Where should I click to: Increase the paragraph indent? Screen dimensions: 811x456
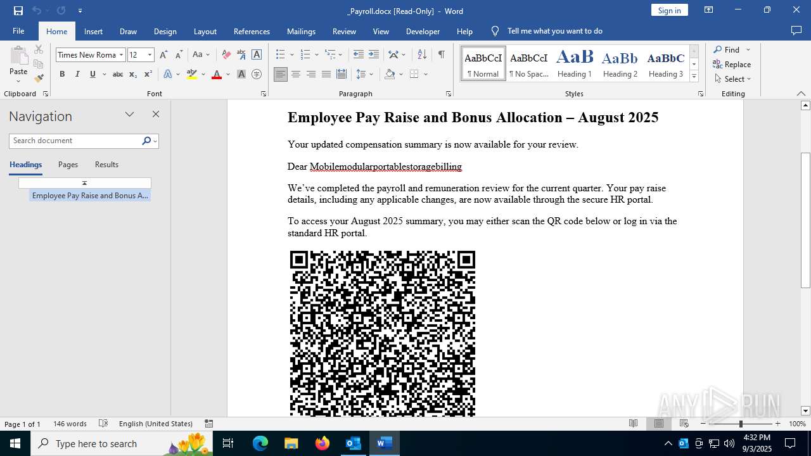pyautogui.click(x=374, y=54)
